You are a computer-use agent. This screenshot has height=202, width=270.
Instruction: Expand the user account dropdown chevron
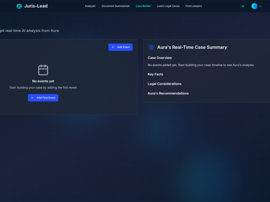(x=260, y=6)
